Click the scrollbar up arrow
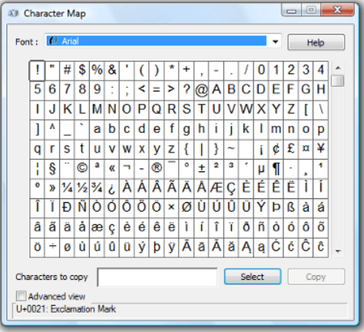Image resolution: width=364 pixels, height=332 pixels. click(338, 68)
